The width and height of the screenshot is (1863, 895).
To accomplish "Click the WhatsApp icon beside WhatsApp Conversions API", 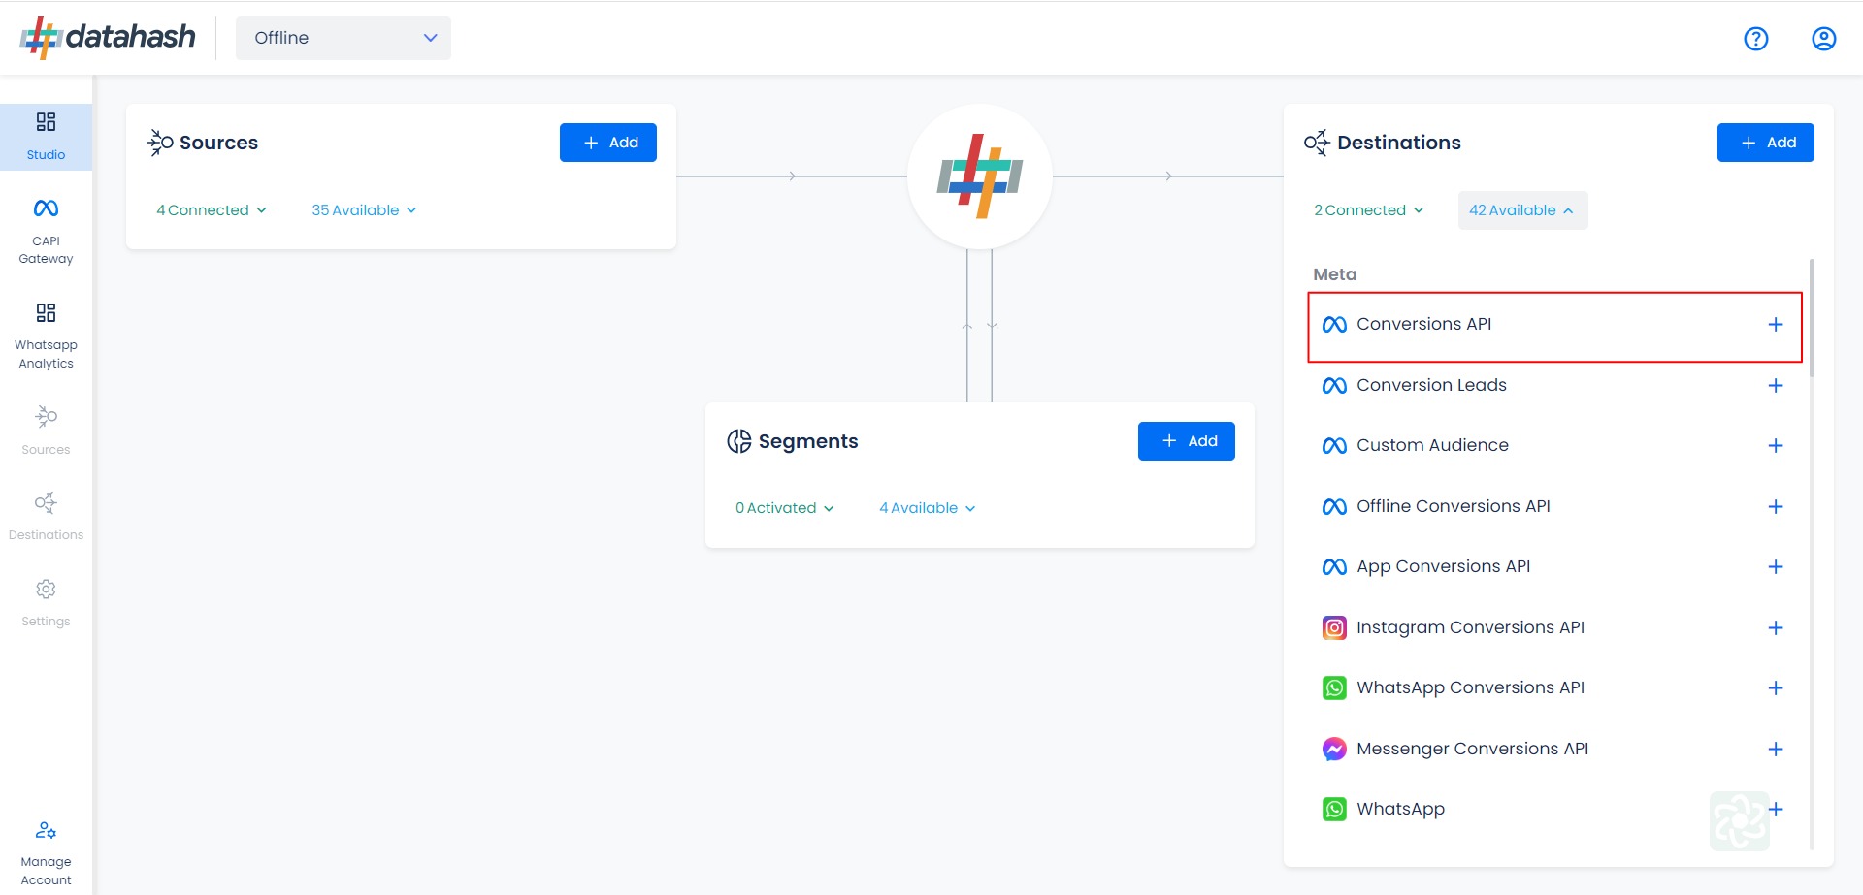I will click(1334, 688).
